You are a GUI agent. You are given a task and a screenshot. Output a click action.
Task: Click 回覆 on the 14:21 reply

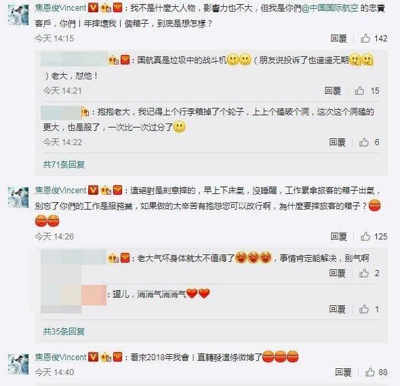[x=333, y=91]
